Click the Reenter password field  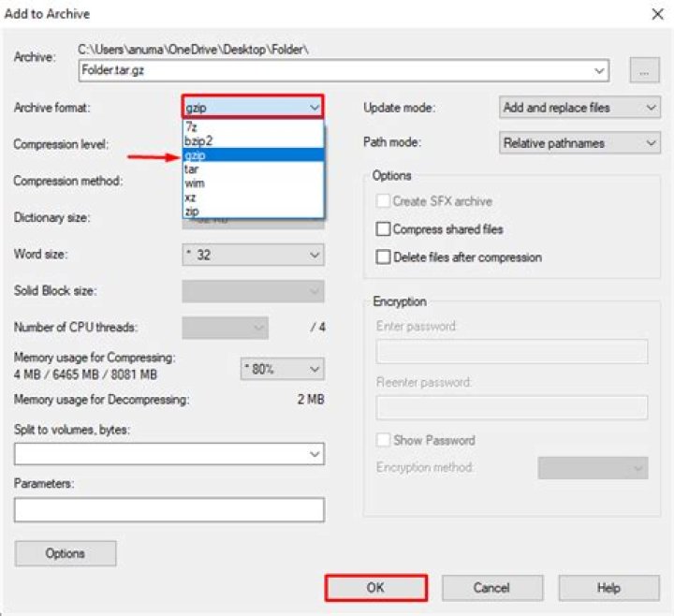[x=511, y=407]
